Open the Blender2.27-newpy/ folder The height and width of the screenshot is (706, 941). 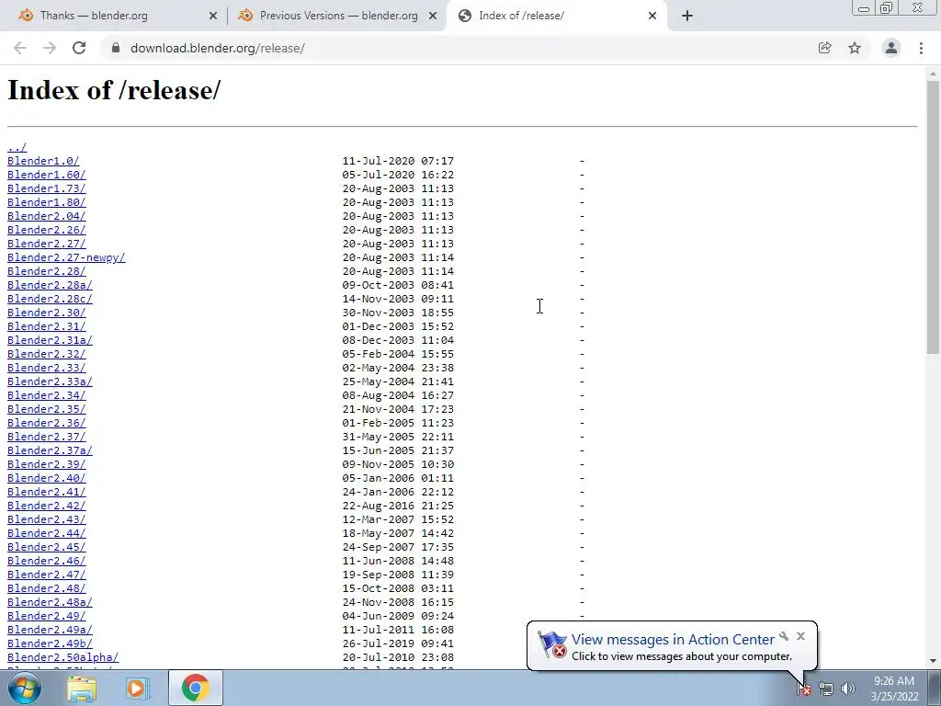(x=66, y=257)
